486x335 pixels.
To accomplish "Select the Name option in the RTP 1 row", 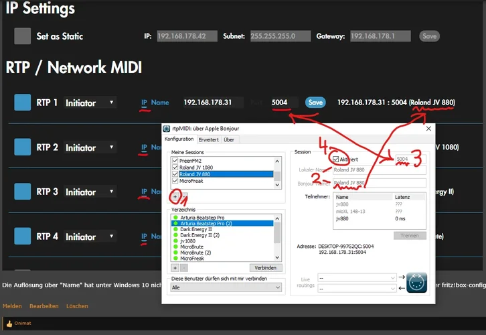I will click(160, 103).
